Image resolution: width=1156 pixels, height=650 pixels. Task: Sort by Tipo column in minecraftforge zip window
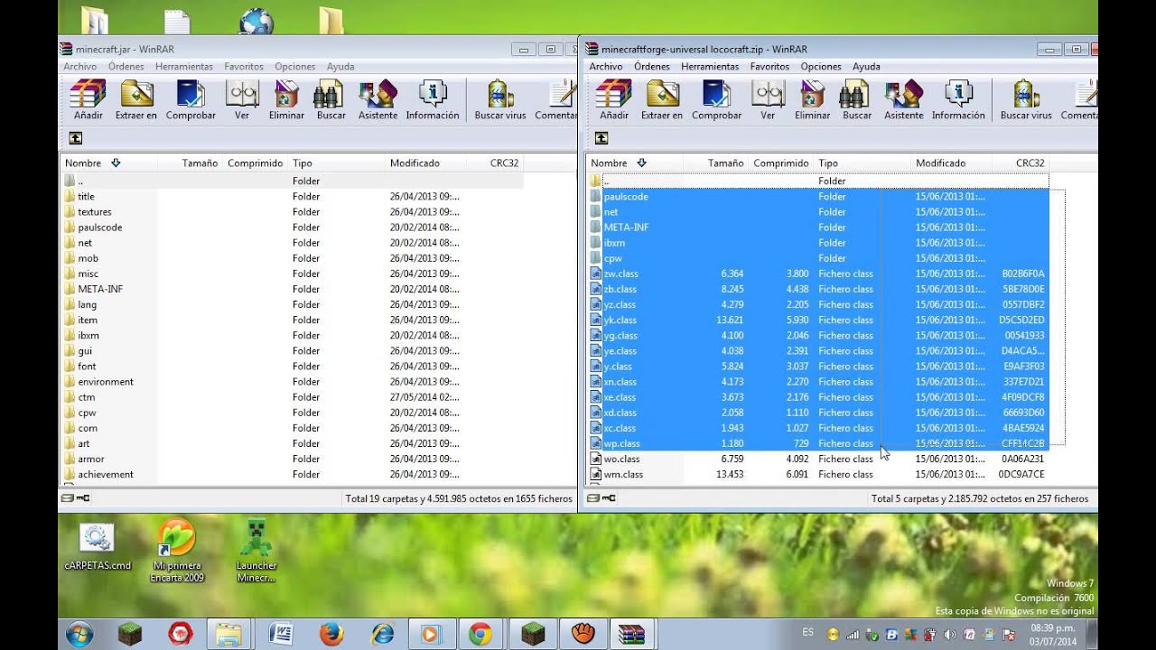pos(862,163)
